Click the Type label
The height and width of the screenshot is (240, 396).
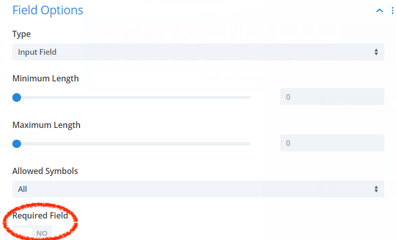pyautogui.click(x=22, y=34)
